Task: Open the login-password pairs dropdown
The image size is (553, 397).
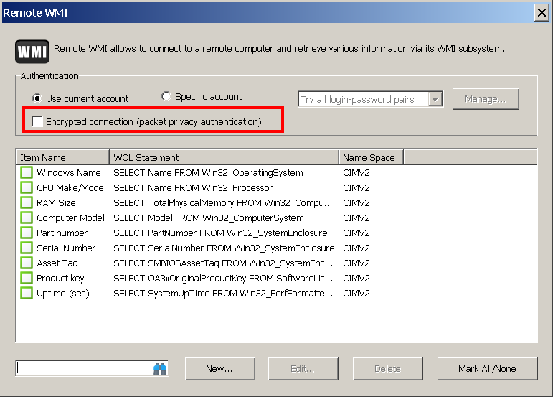Action: pos(435,100)
